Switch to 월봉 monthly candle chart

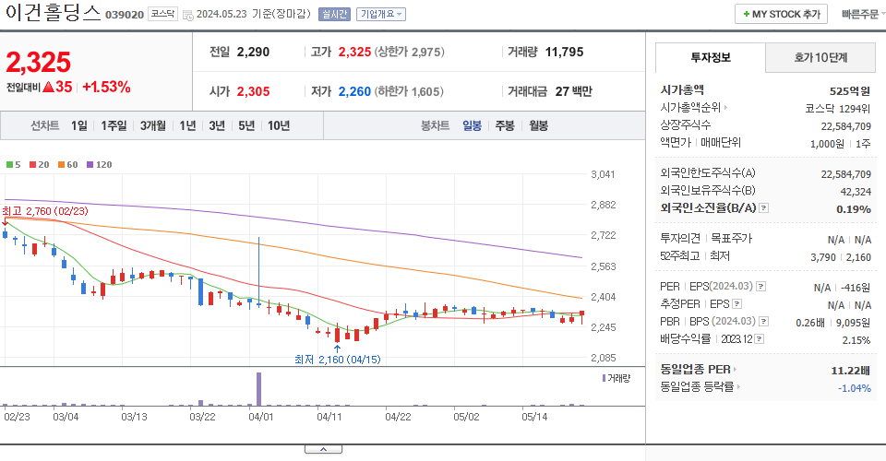point(538,125)
